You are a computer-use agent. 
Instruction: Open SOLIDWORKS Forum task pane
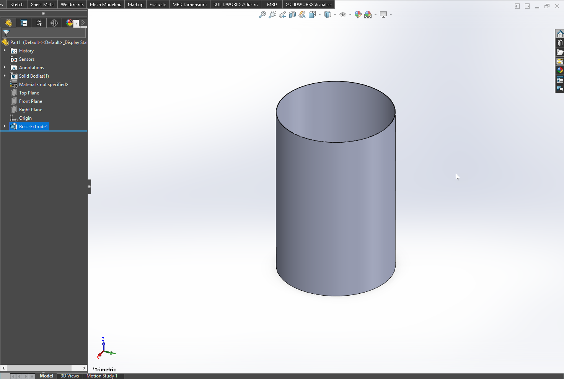(560, 89)
